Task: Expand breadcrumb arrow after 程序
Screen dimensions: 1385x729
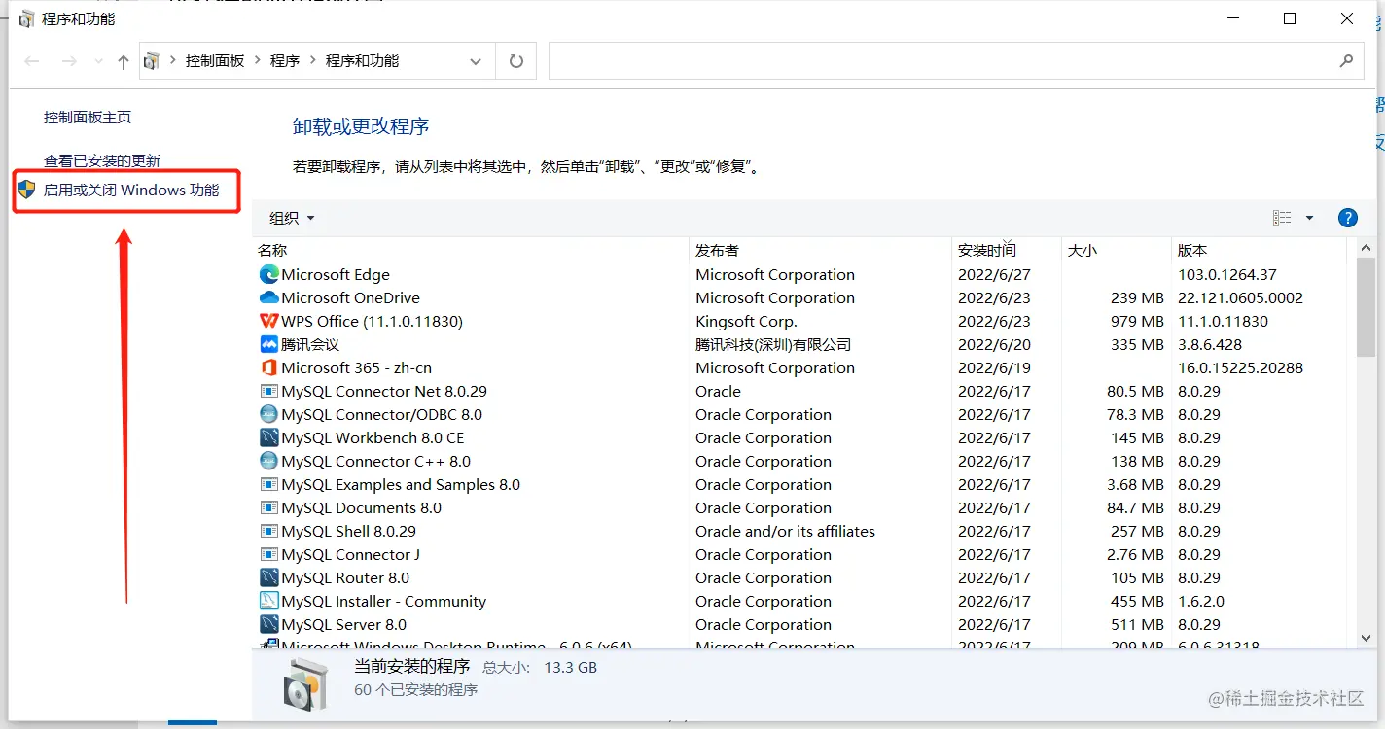Action: pyautogui.click(x=313, y=61)
